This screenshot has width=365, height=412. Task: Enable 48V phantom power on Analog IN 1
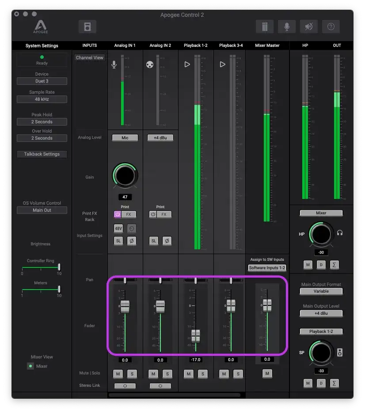point(118,229)
